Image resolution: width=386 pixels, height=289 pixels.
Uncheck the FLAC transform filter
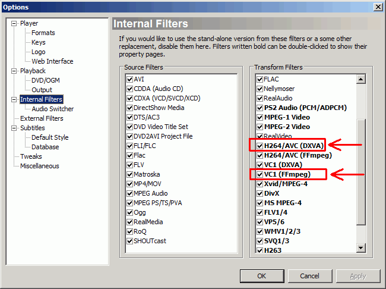pyautogui.click(x=260, y=80)
